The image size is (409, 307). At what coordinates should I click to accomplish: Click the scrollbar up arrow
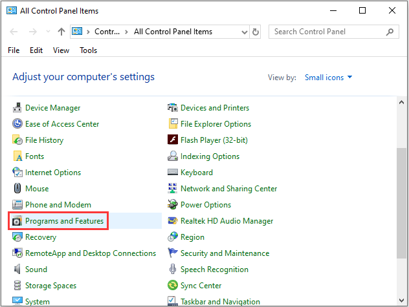pos(401,102)
